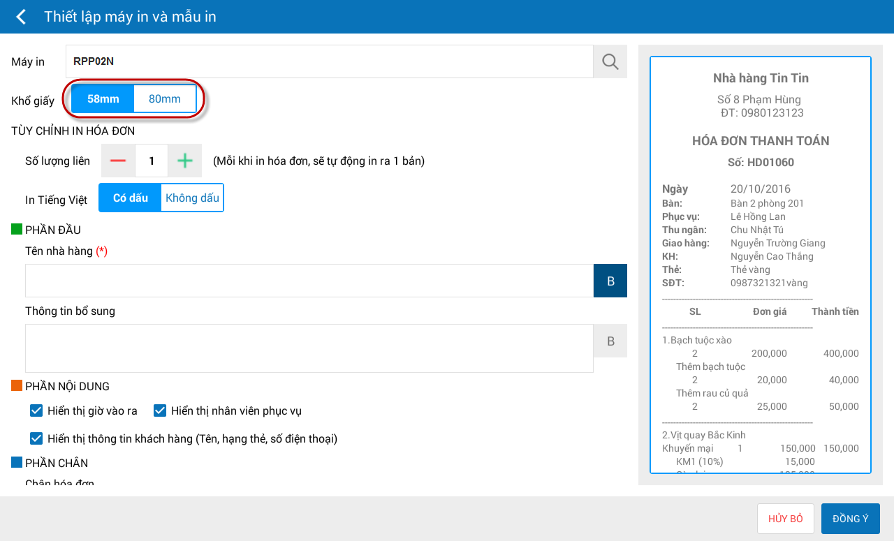Decrease copy count with the minus button
Screen dimensions: 894x541
118,161
